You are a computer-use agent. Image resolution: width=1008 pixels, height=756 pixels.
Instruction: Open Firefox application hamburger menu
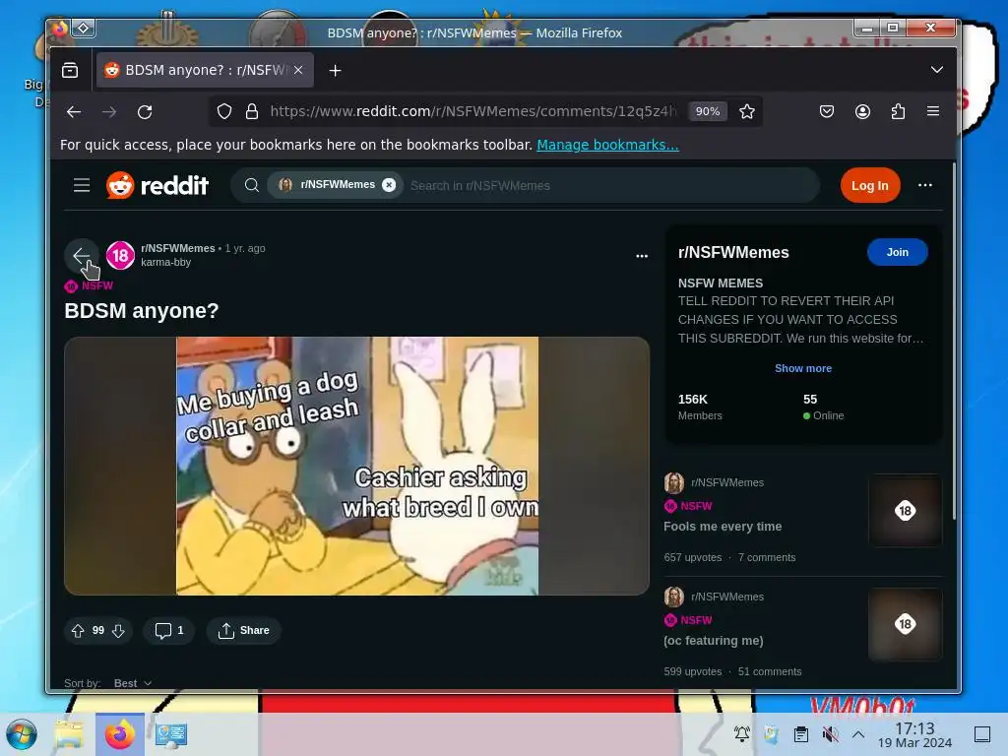click(x=933, y=111)
